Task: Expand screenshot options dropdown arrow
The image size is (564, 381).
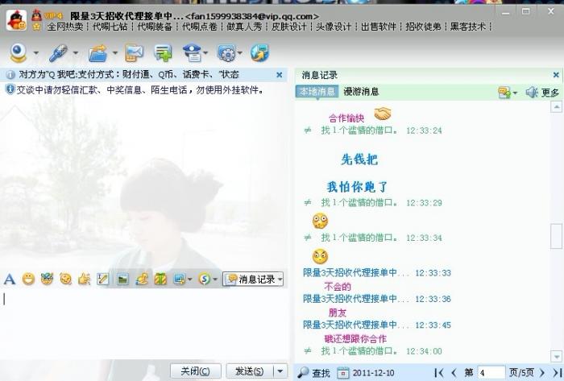Action: (189, 280)
